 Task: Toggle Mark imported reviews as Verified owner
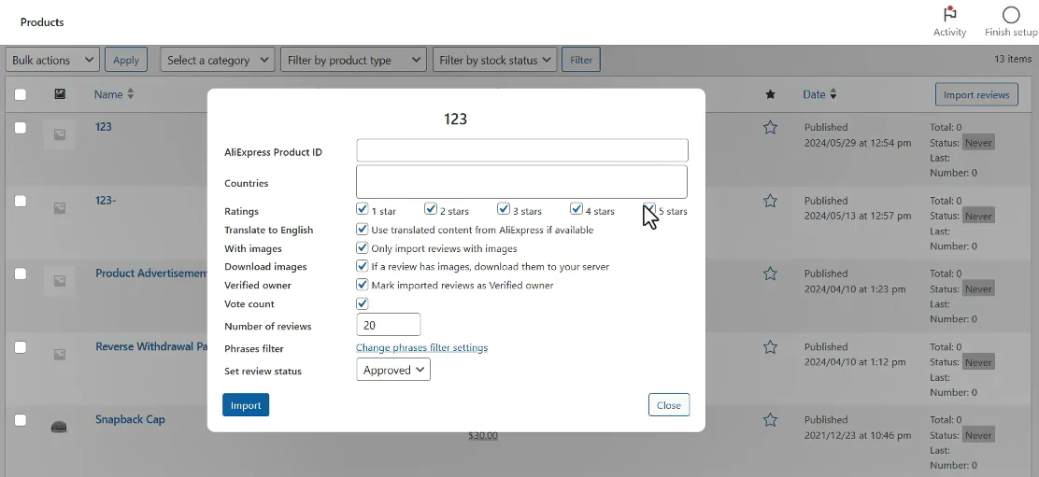tap(362, 285)
